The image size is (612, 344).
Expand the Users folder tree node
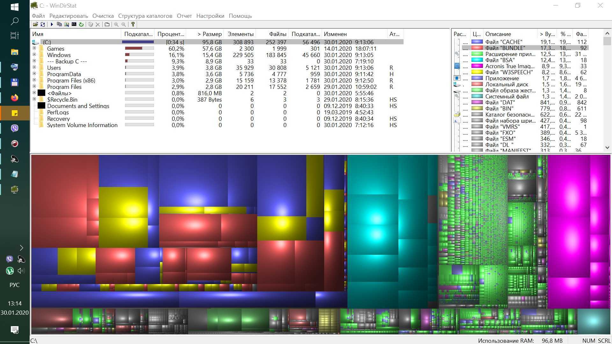(x=34, y=68)
